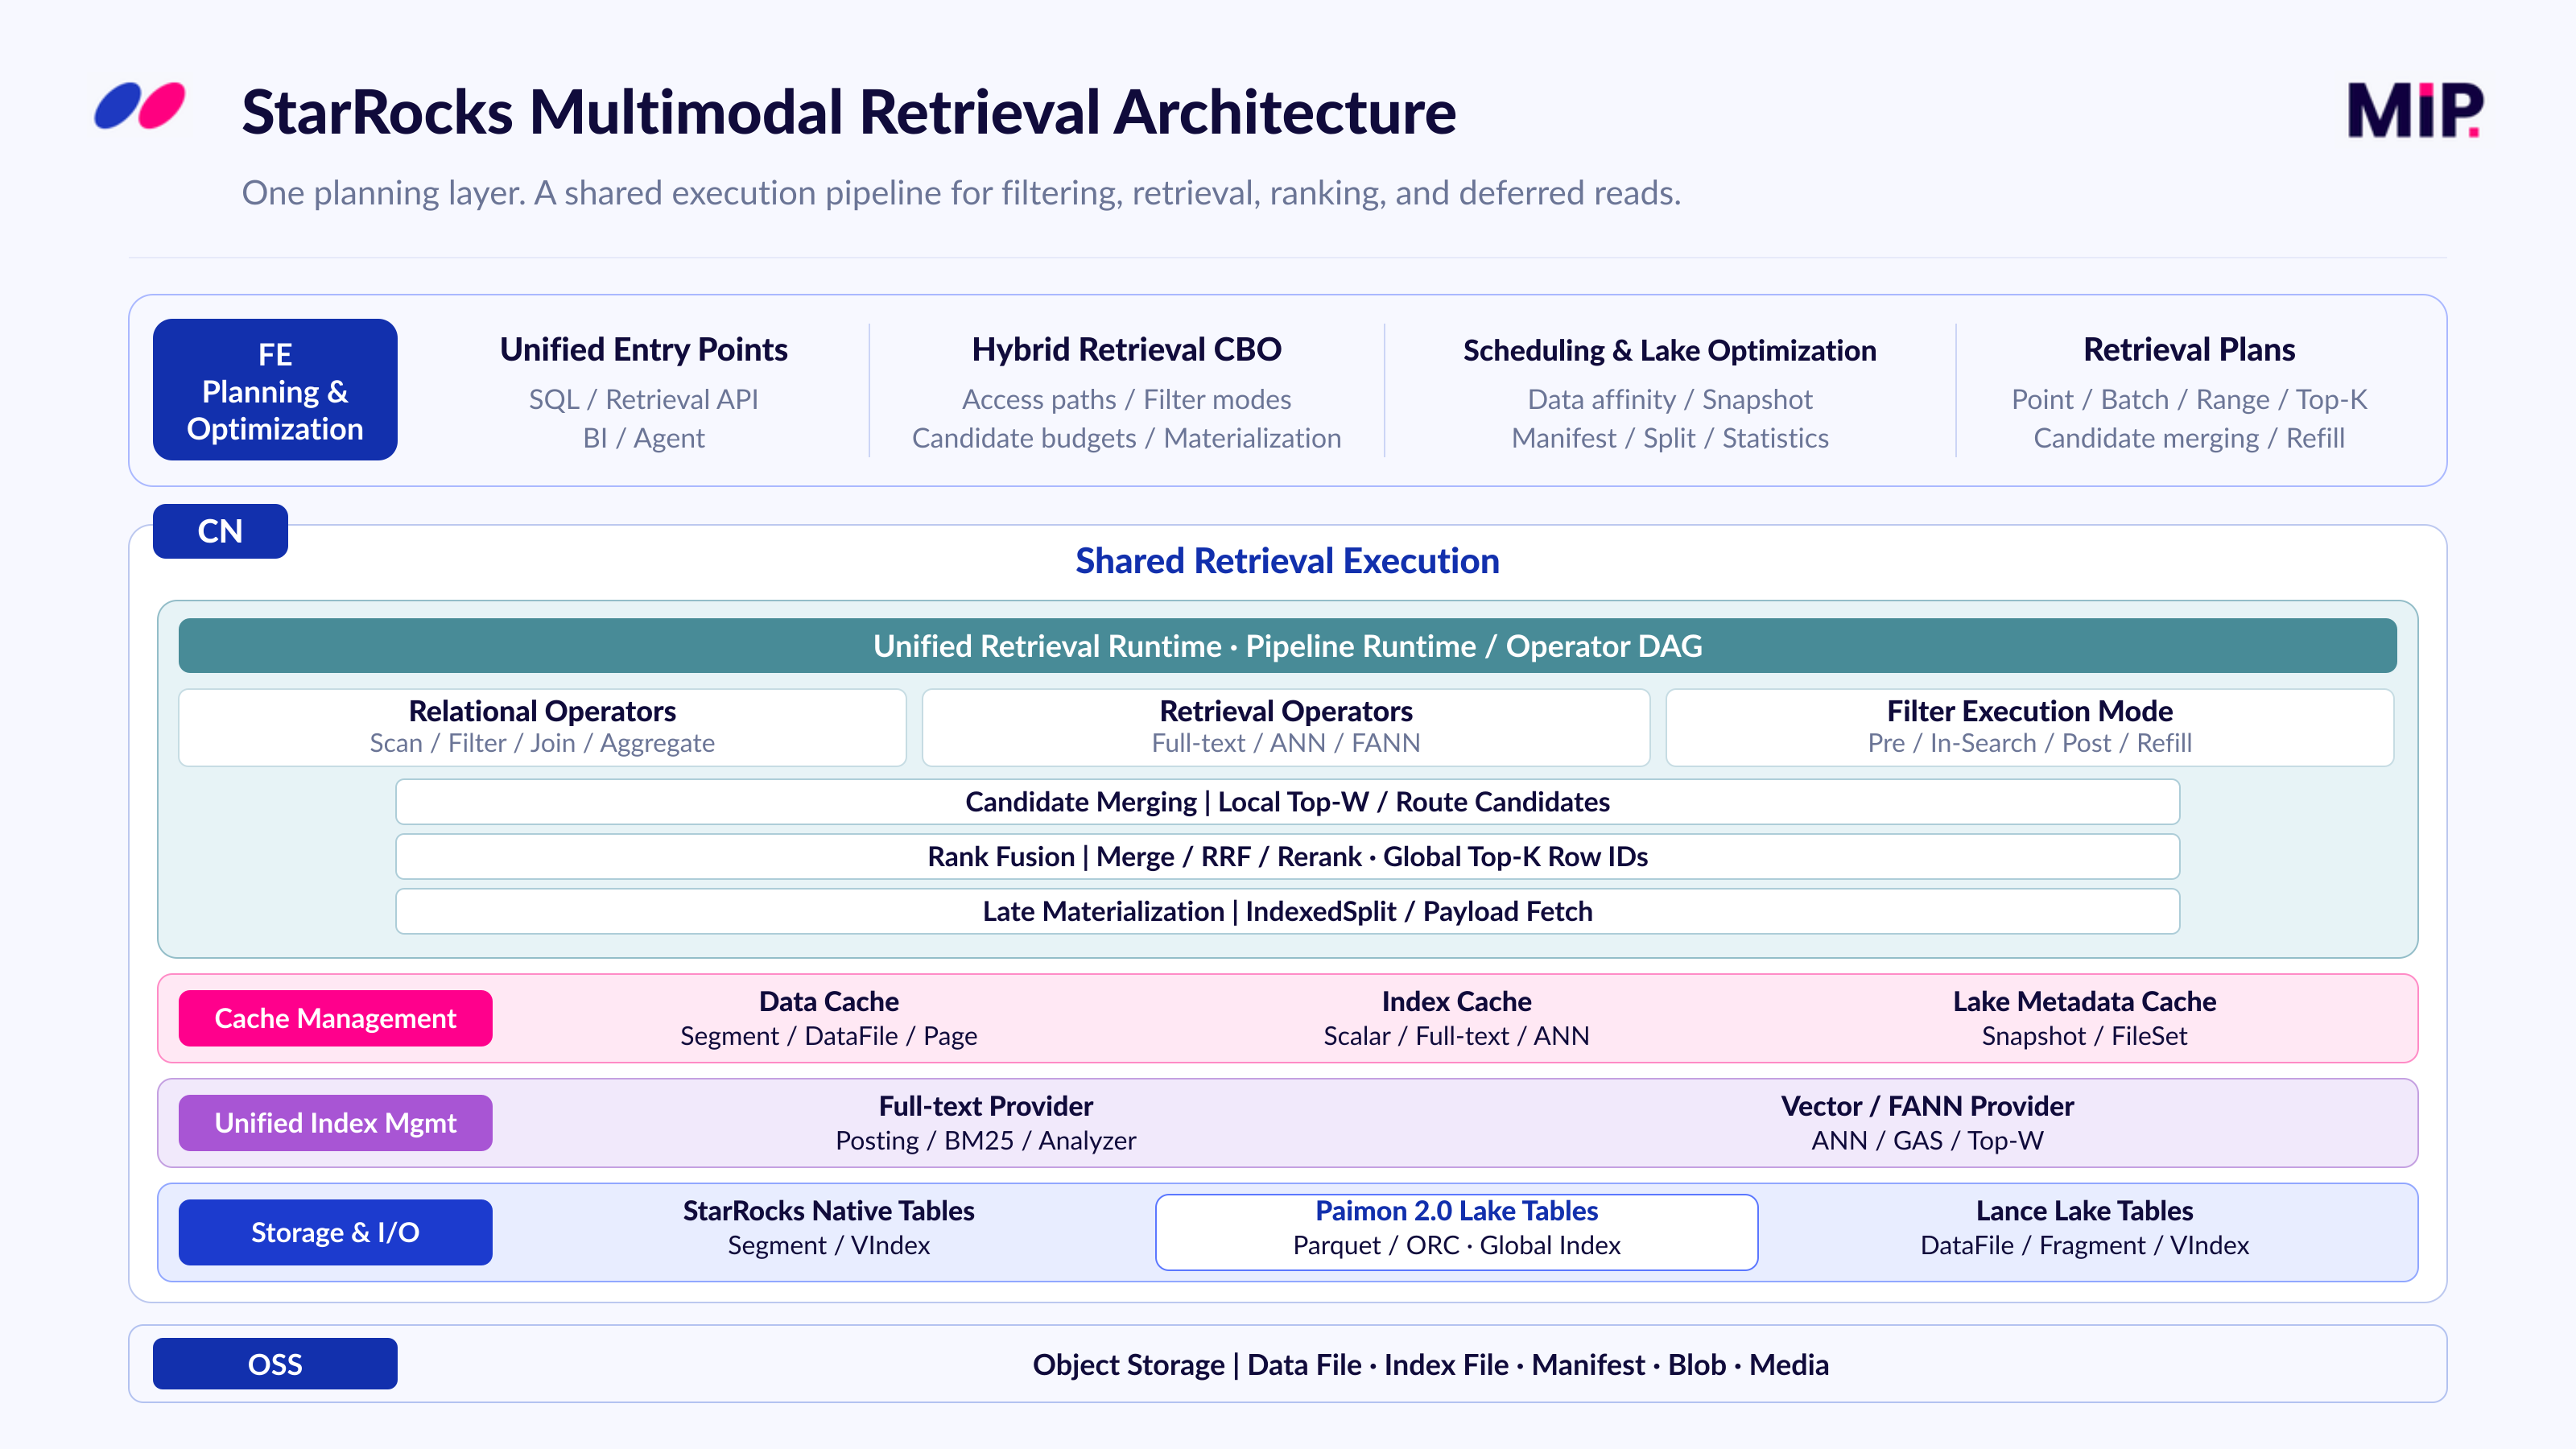Click the Shared Retrieval Execution heading
2576x1449 pixels.
(1288, 561)
